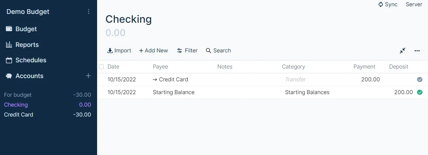Click the collapse arrows icon in toolbar

click(402, 51)
